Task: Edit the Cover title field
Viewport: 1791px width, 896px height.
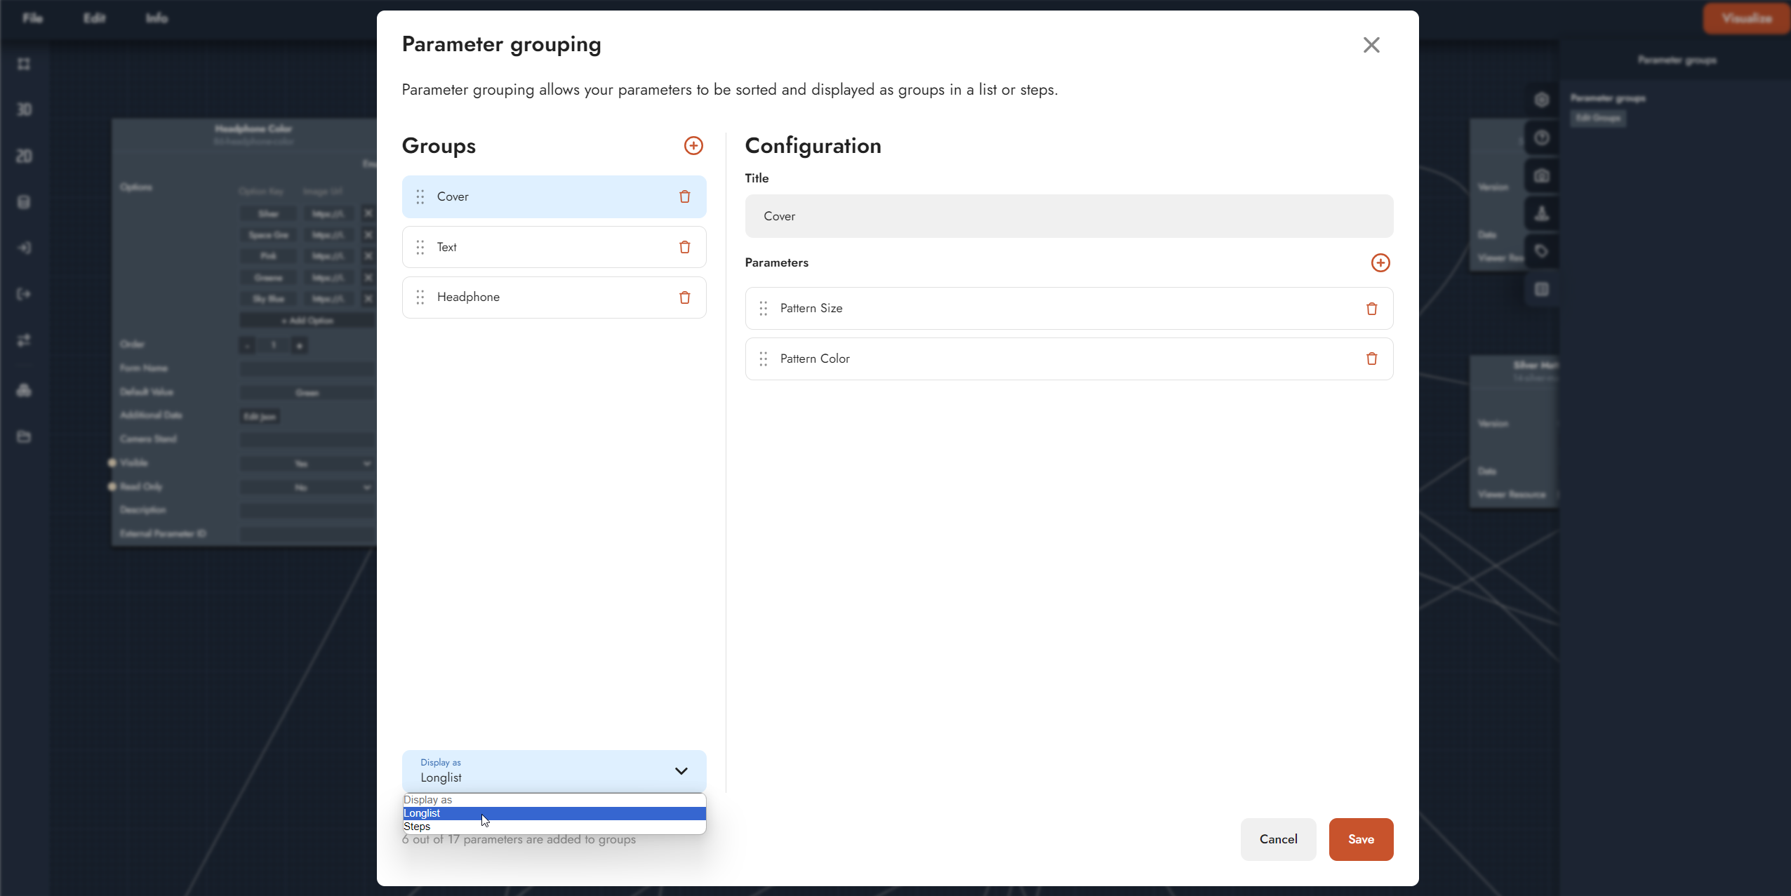Action: tap(1068, 216)
